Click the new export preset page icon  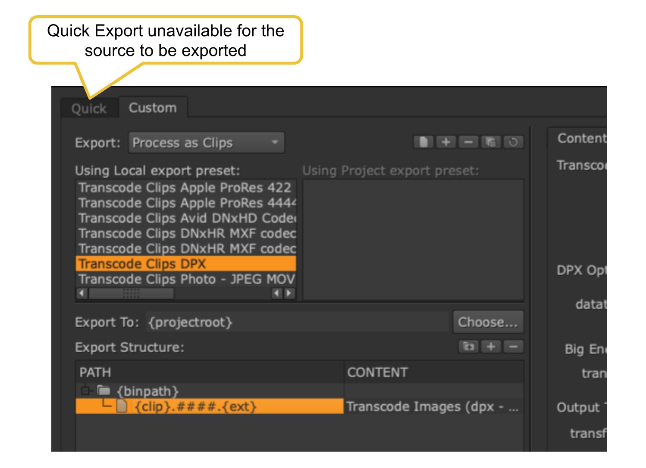tap(423, 142)
